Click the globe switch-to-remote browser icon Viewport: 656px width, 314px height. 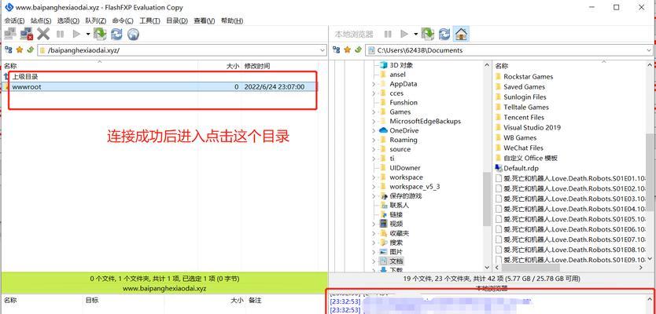pyautogui.click(x=133, y=34)
